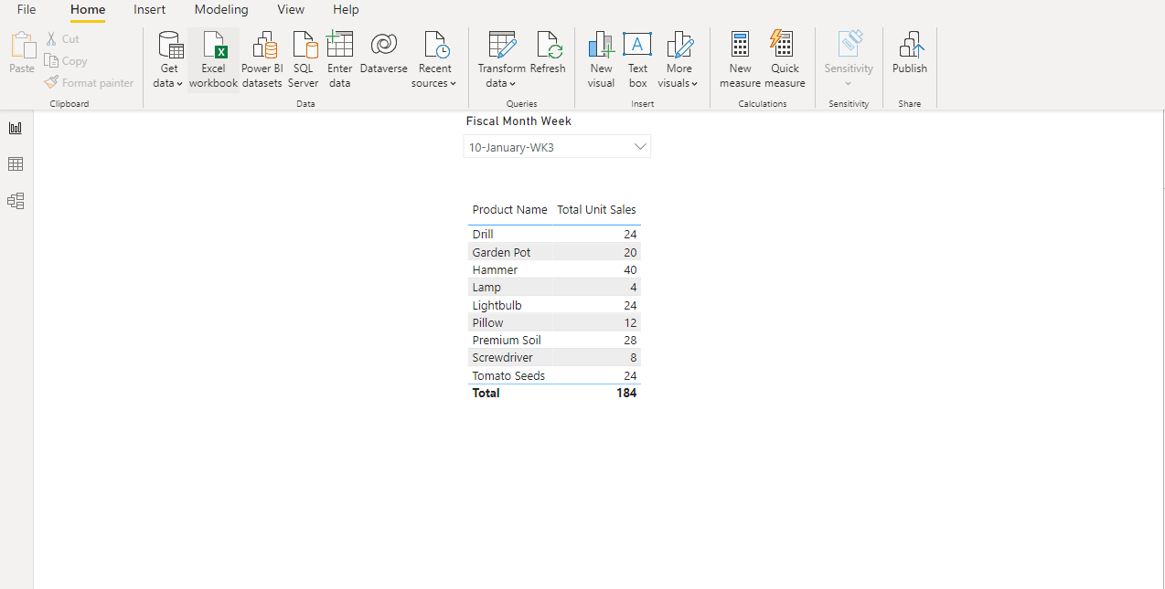Go to the View tab
The width and height of the screenshot is (1165, 589).
(x=291, y=10)
